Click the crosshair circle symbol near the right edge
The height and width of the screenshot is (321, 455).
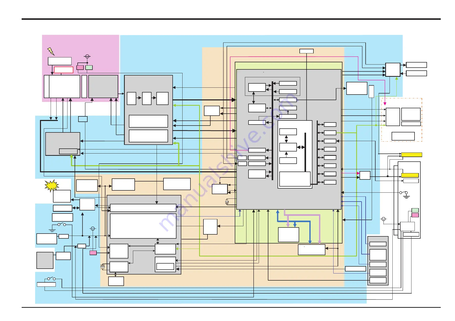(x=384, y=219)
